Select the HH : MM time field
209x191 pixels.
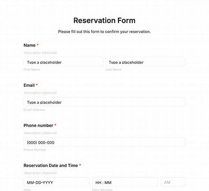tap(125, 182)
